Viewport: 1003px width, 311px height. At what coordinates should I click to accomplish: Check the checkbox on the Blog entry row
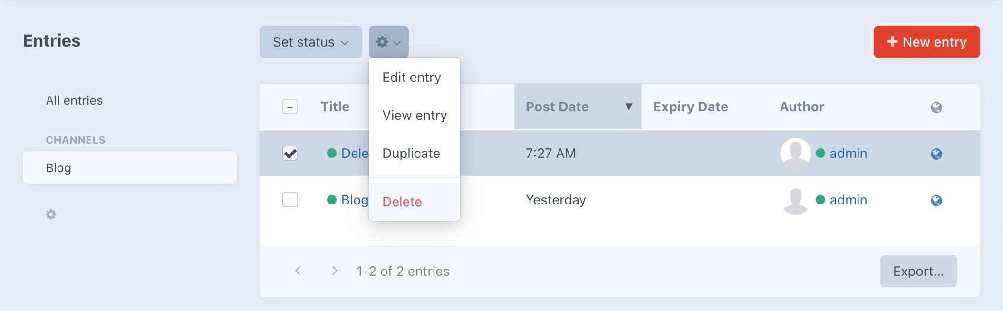(x=290, y=200)
